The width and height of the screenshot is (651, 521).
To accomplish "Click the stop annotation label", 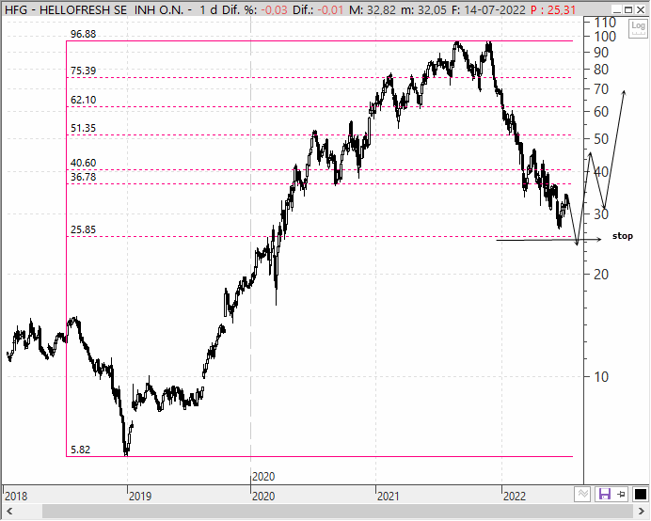I will pyautogui.click(x=623, y=236).
